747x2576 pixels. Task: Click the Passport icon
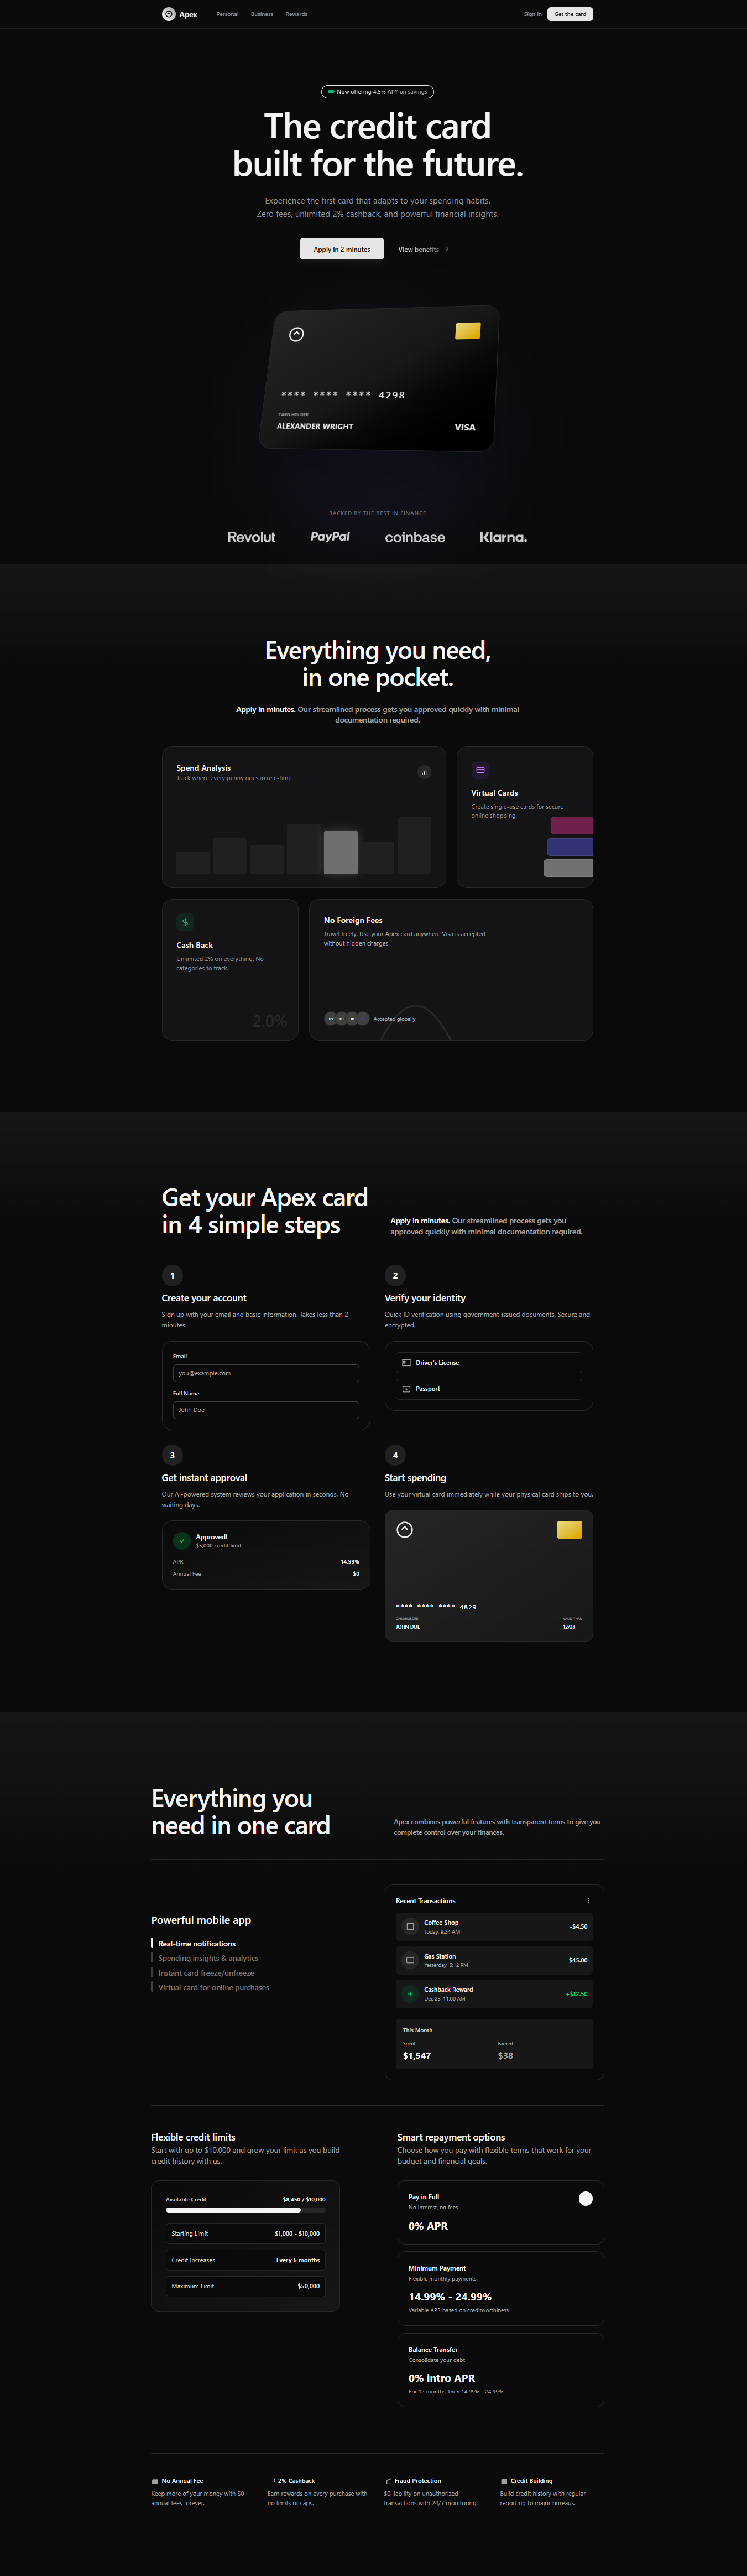pyautogui.click(x=406, y=1389)
